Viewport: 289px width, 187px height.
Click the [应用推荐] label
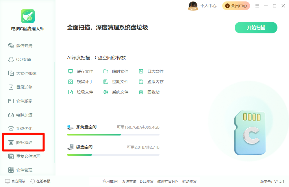[110, 182]
